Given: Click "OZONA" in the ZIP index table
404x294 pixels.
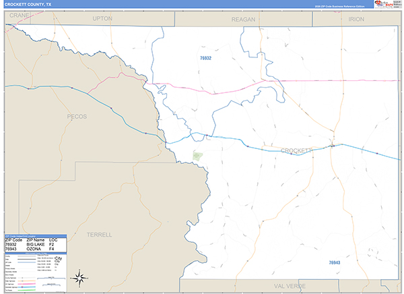Looking at the screenshot, I should point(34,249).
